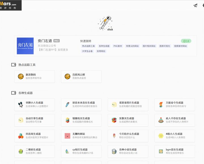Viewport: 204px width, 164px height.
Task: Open 举牌小人生成器 title
Action: (x=34, y=103)
